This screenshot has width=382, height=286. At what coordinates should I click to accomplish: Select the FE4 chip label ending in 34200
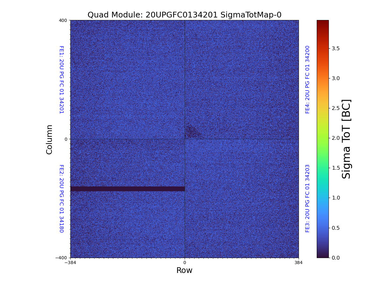[x=308, y=79]
